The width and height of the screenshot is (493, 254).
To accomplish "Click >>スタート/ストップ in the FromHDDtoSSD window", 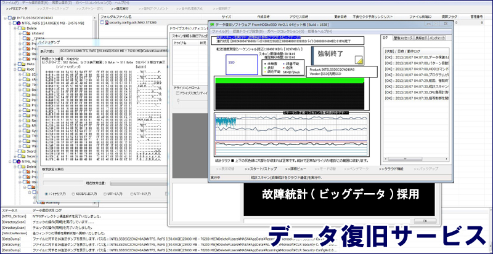I will pos(261,169).
